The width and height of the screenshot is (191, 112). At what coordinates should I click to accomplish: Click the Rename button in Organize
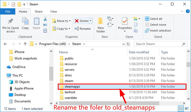coord(83,29)
